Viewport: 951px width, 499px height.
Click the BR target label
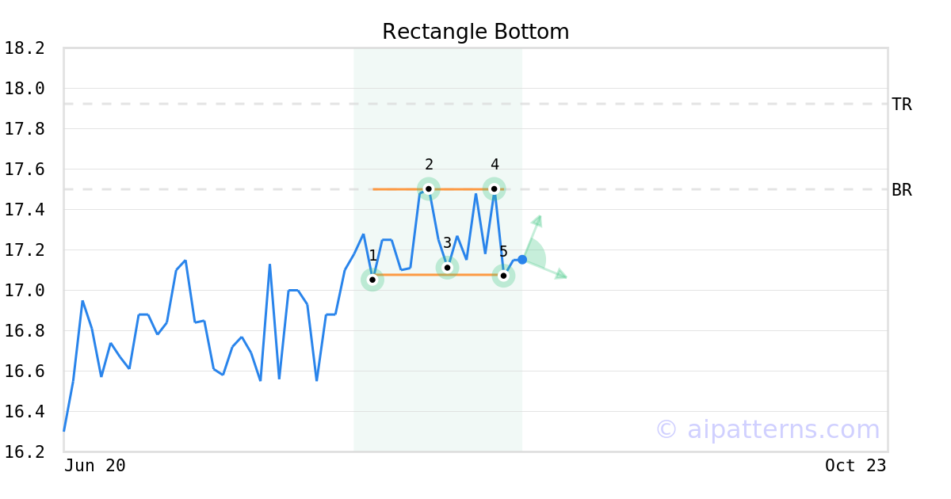902,190
